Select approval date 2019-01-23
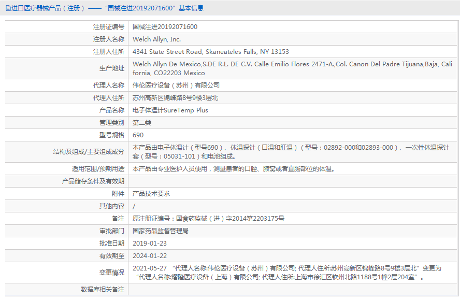 tap(150, 244)
